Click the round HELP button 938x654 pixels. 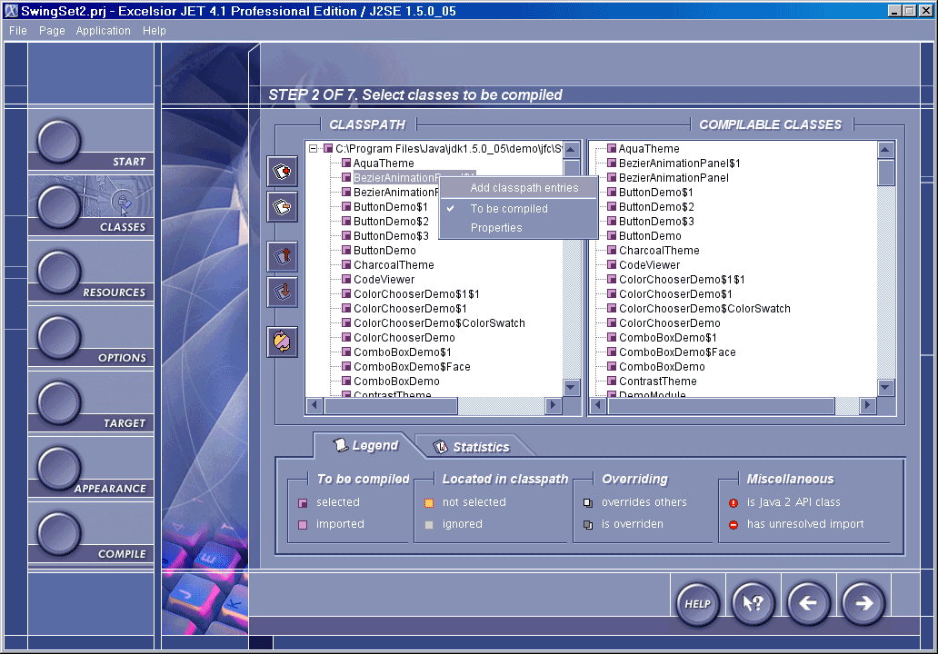[x=697, y=604]
